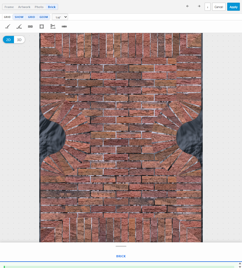
Task: Redo with the right arrow
Action: pyautogui.click(x=199, y=6)
